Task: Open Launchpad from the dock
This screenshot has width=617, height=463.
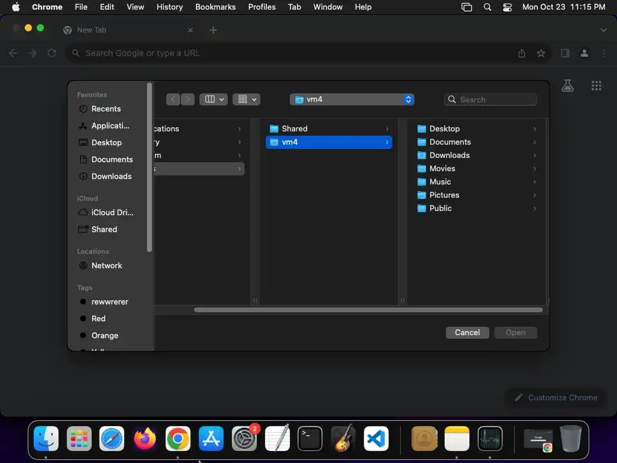Action: 79,438
